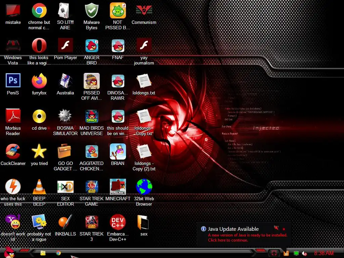
Task: Launch '32bit Web Browser' globe icon
Action: 144,187
